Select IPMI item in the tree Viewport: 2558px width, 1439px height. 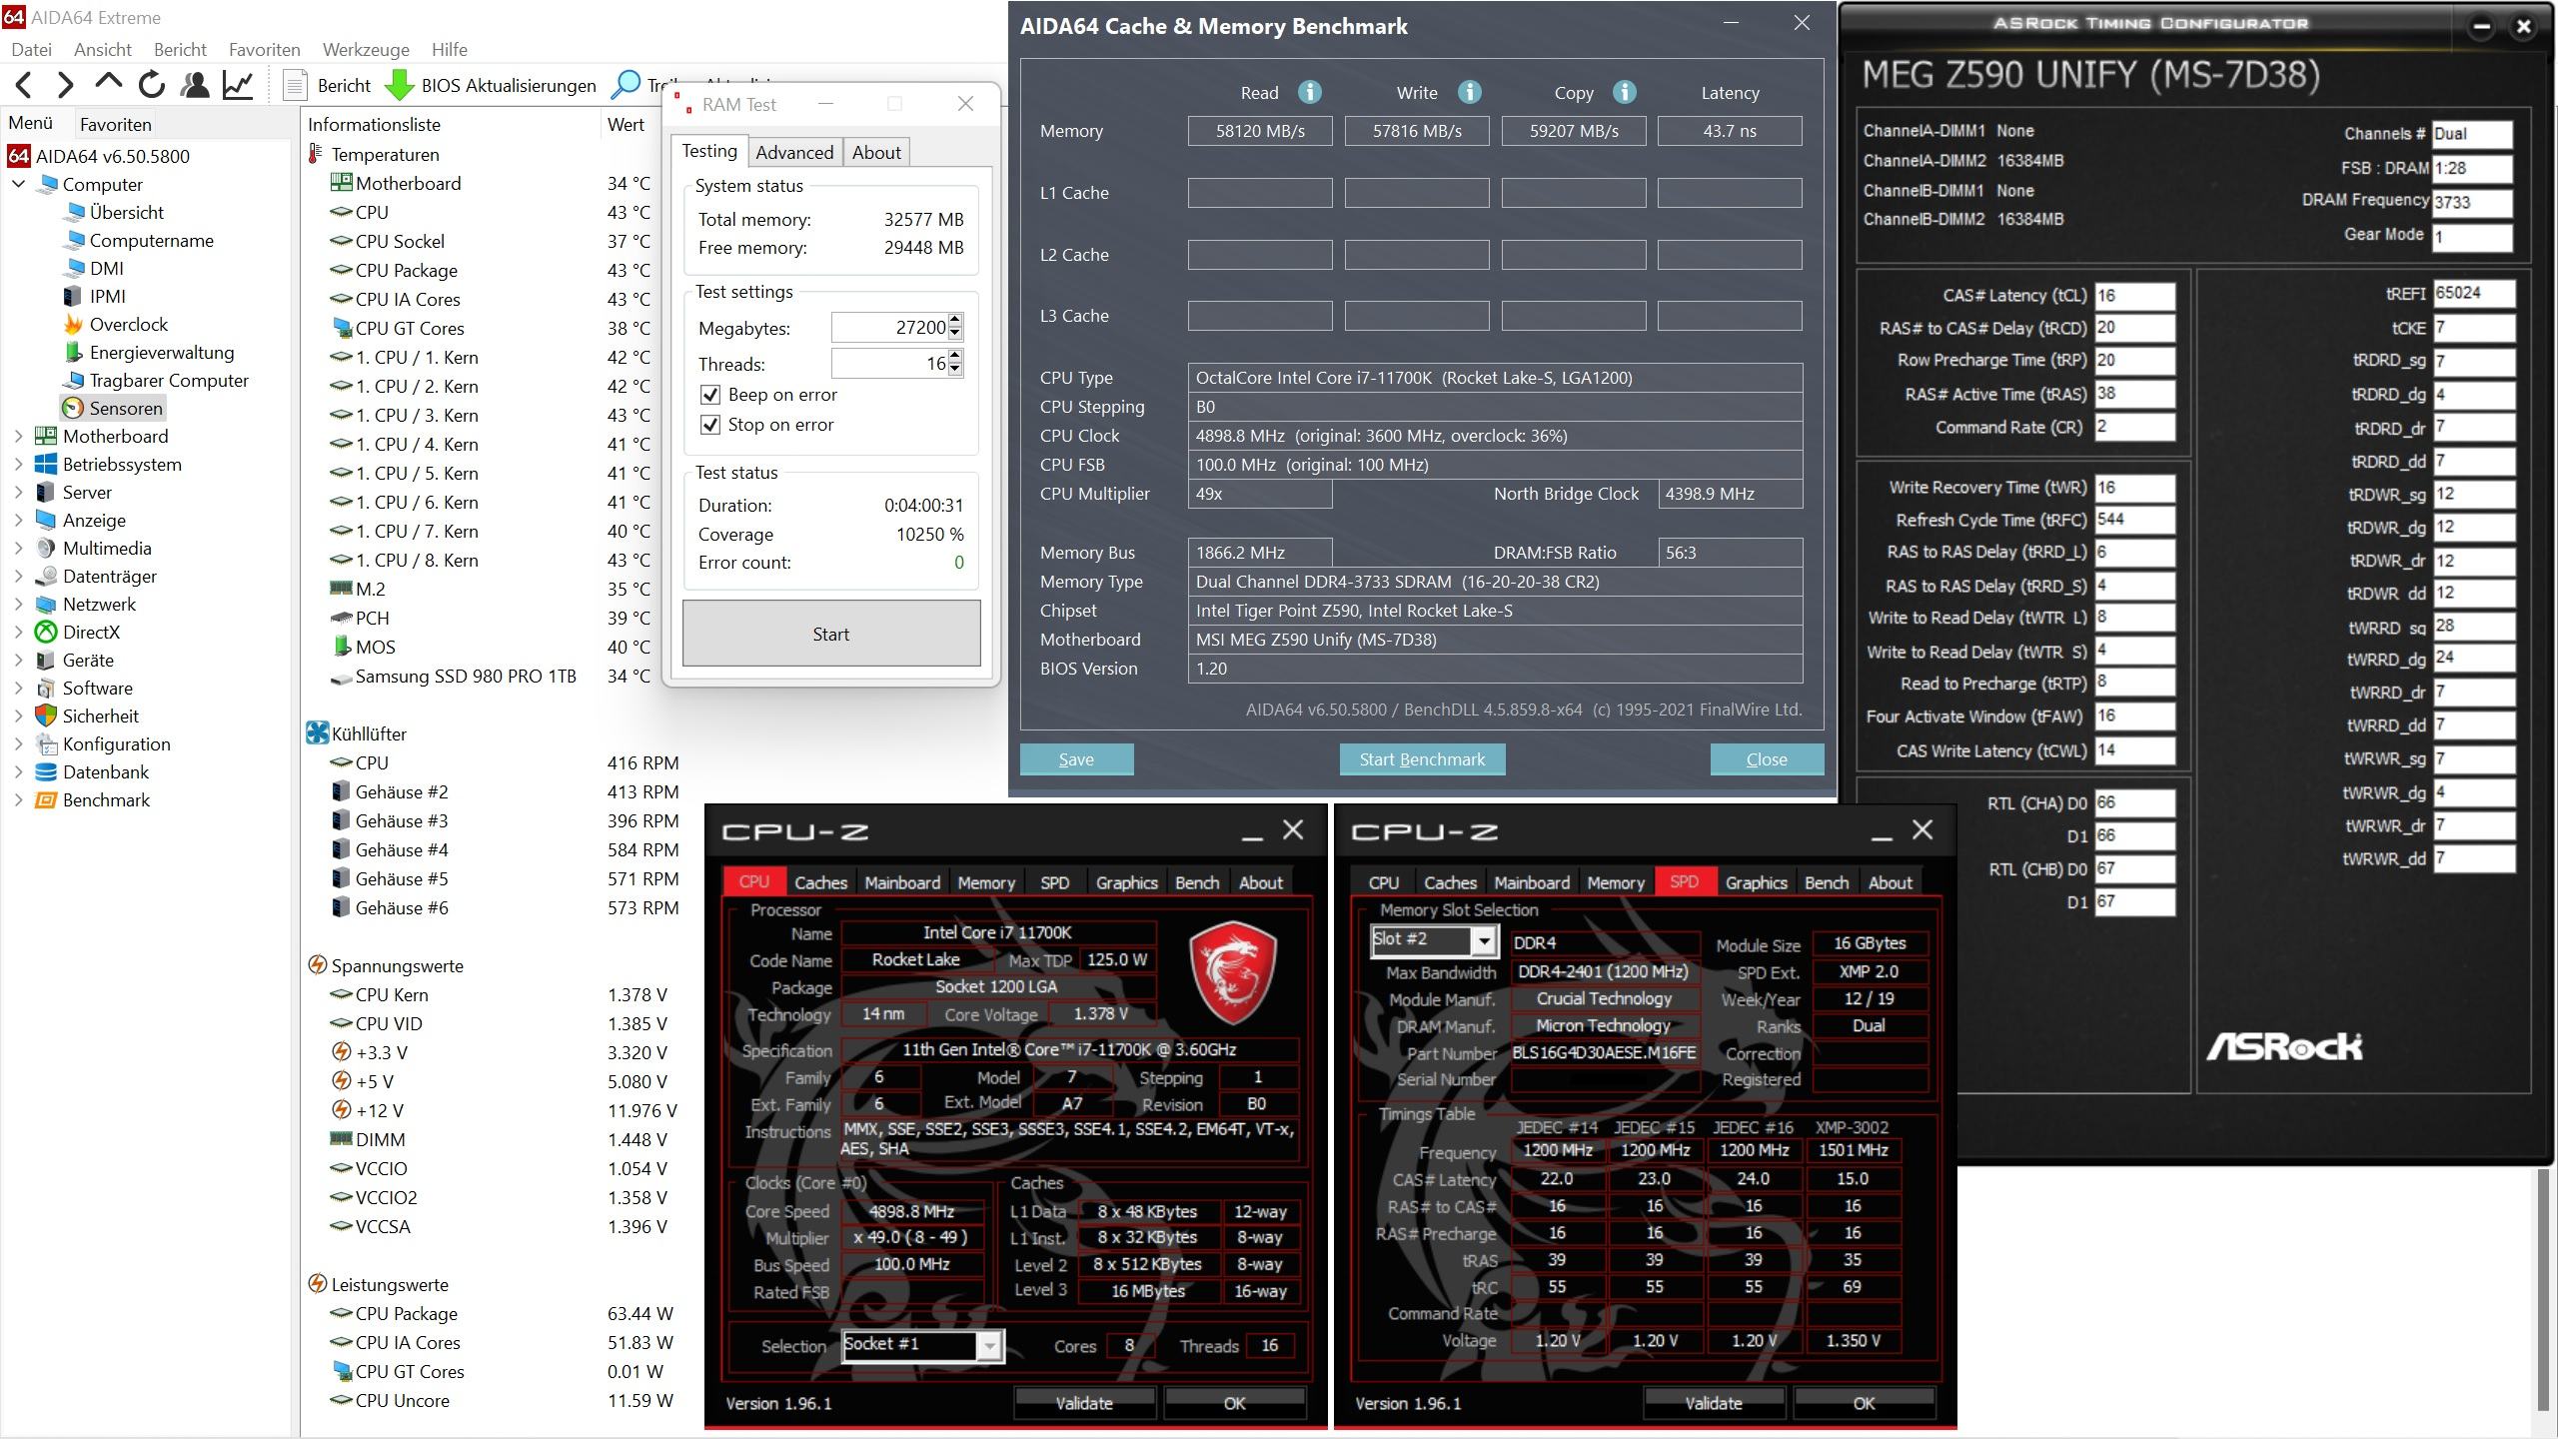tap(94, 296)
